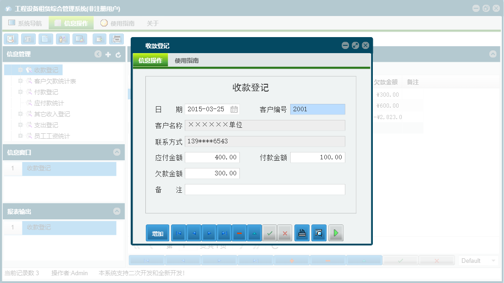This screenshot has height=283, width=504.
Task: Click inside the 备注 remarks input field
Action: pyautogui.click(x=265, y=189)
